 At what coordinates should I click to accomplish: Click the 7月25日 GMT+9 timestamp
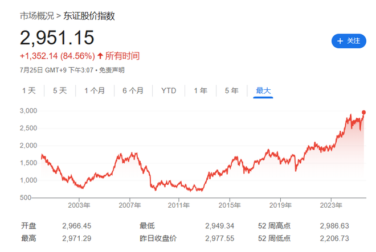pos(56,70)
